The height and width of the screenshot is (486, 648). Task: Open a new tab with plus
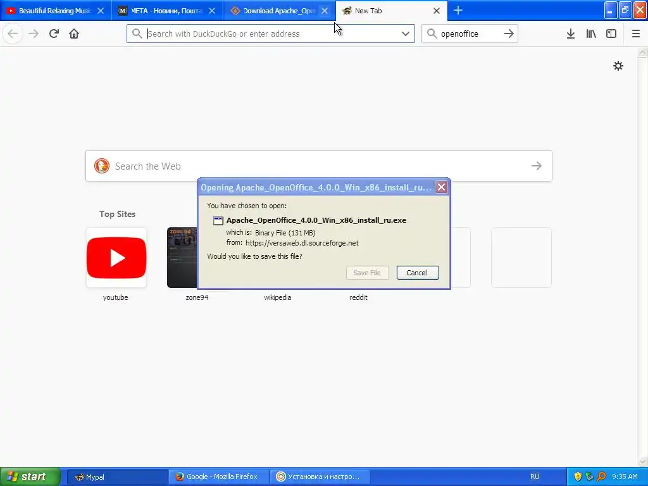[458, 10]
